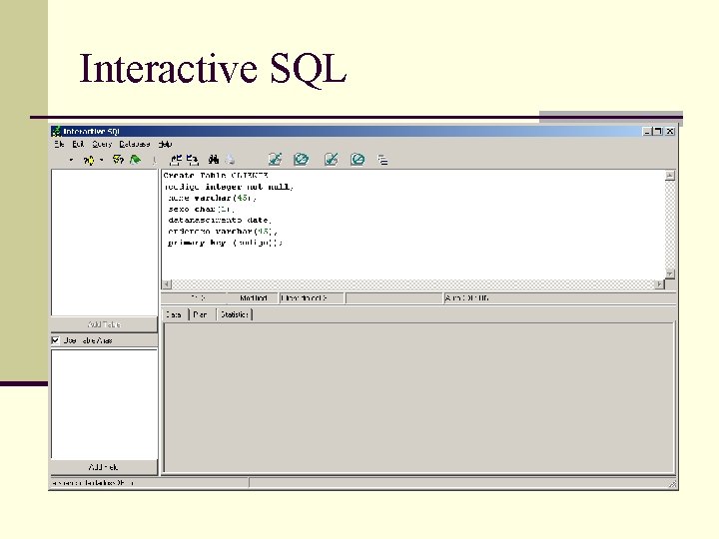Click the yellow question-mark query icon
The height and width of the screenshot is (539, 719).
[118, 160]
